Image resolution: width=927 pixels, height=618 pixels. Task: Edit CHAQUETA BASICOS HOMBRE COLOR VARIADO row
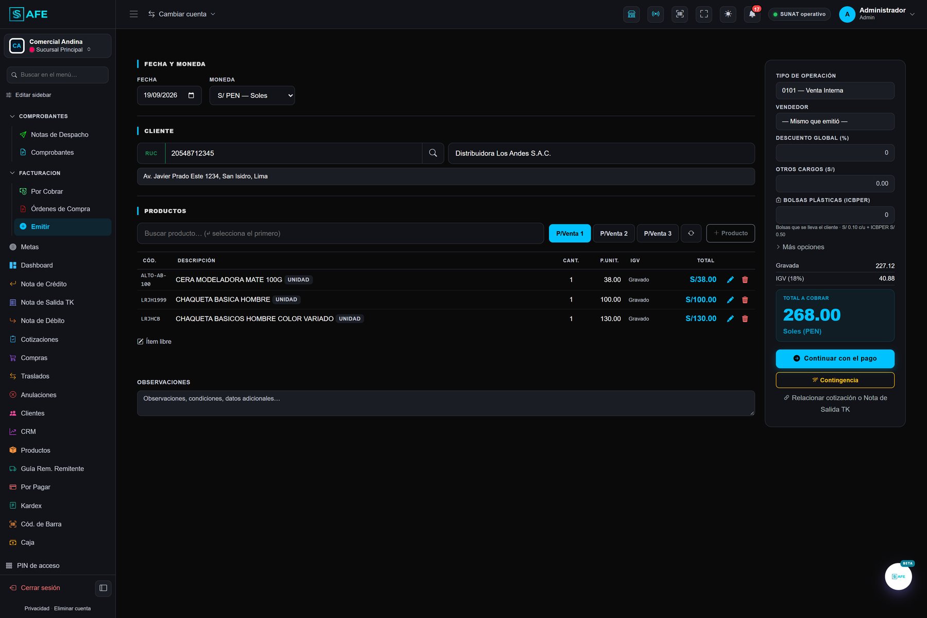[x=730, y=319]
